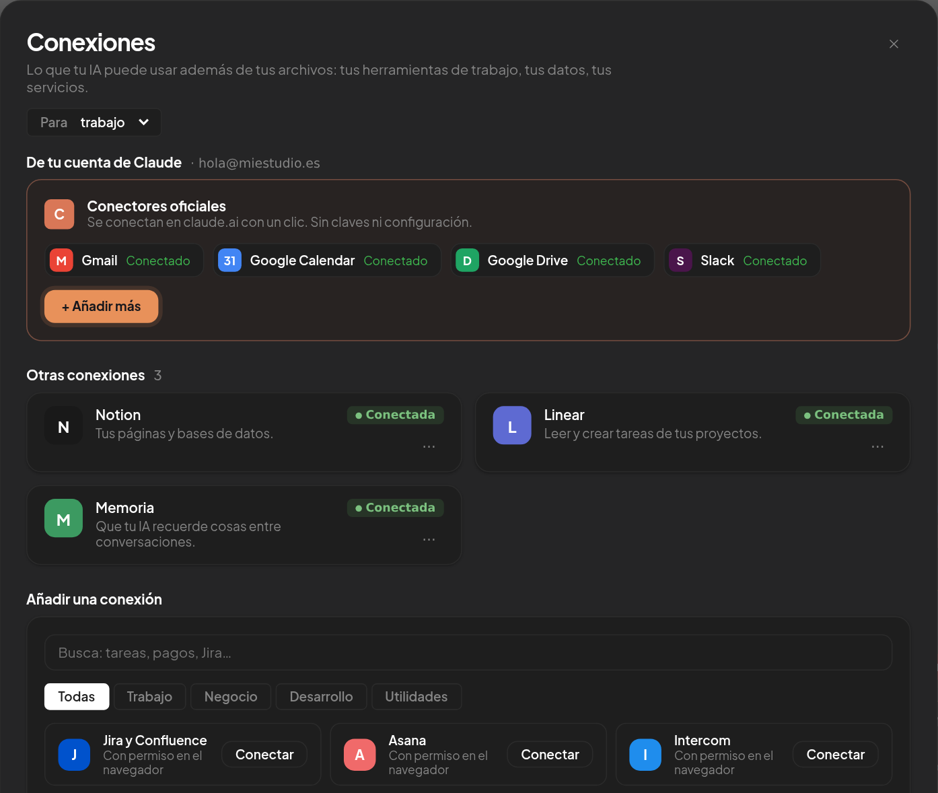Image resolution: width=938 pixels, height=793 pixels.
Task: Open the "Para trabajo" dropdown
Action: pos(94,123)
